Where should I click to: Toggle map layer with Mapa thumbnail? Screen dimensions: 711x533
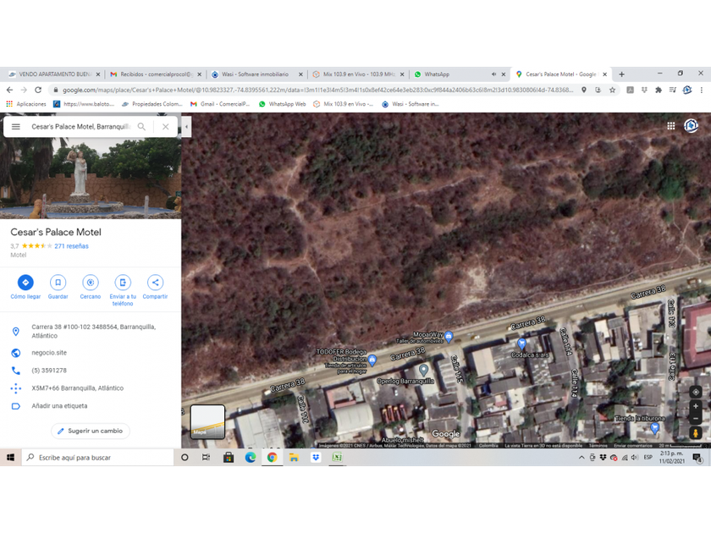pos(207,421)
